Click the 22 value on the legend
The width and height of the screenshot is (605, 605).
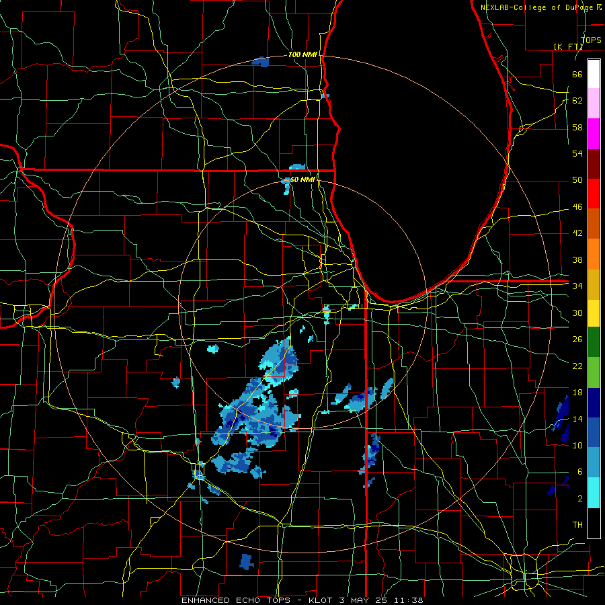(577, 366)
